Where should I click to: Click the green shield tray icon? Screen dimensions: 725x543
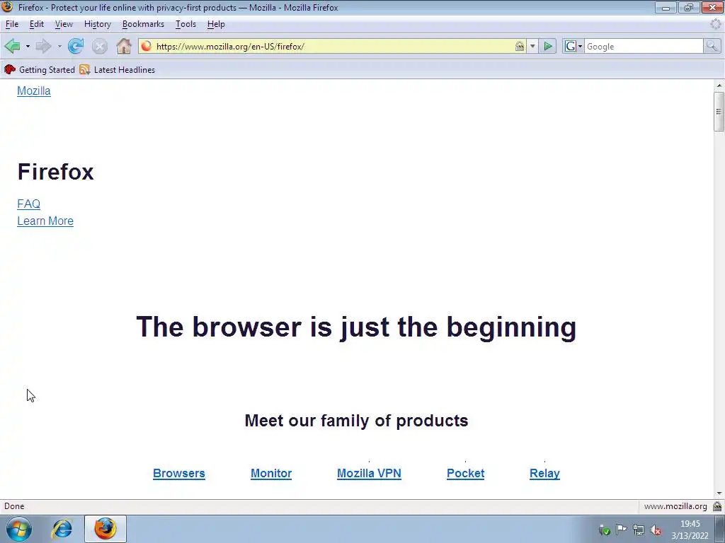coord(605,530)
